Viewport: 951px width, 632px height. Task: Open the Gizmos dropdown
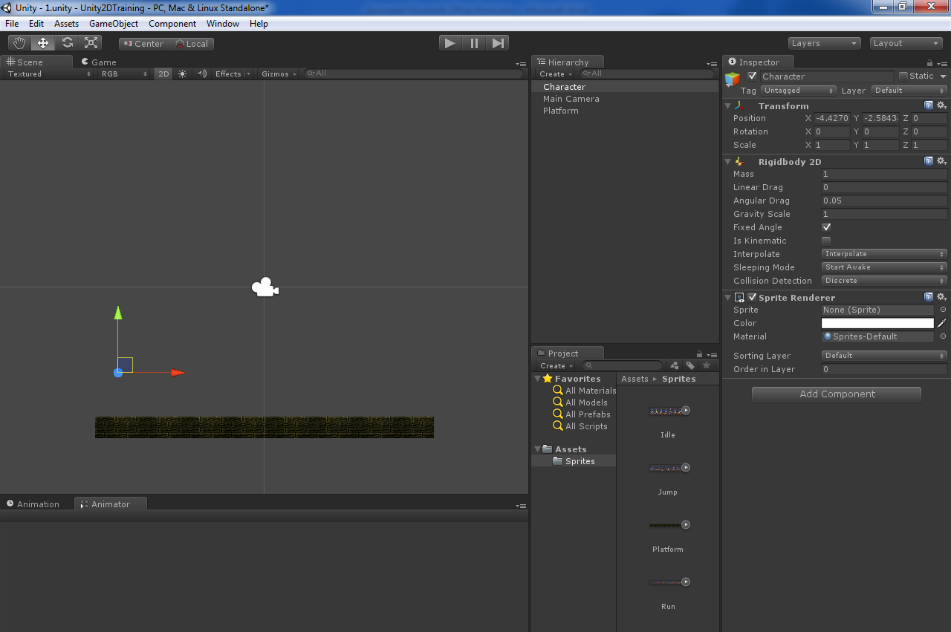click(279, 74)
